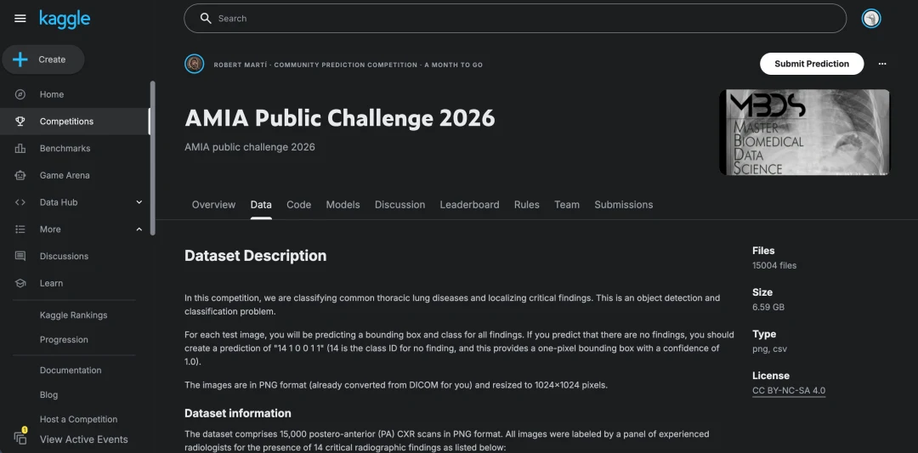Viewport: 918px width, 453px height.
Task: Focus the Search input field
Action: tap(515, 18)
